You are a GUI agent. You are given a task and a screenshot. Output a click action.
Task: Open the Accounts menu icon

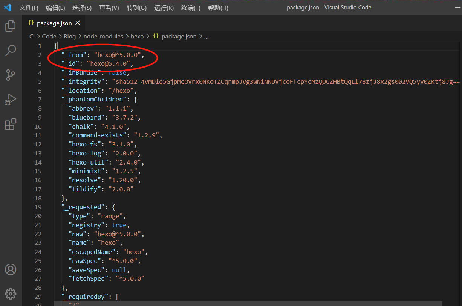[x=11, y=269]
